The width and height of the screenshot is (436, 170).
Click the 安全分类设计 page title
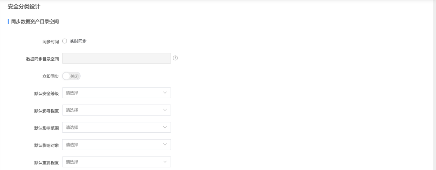pyautogui.click(x=24, y=7)
